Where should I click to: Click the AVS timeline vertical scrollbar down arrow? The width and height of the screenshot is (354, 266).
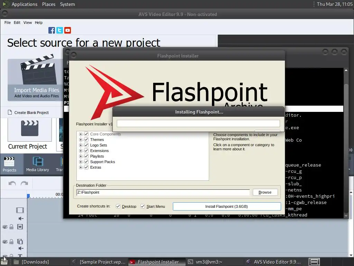pyautogui.click(x=351, y=255)
